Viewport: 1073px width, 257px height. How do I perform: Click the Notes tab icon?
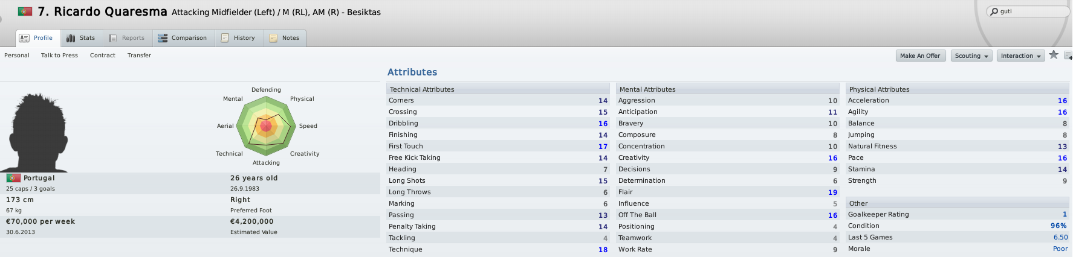[x=273, y=38]
